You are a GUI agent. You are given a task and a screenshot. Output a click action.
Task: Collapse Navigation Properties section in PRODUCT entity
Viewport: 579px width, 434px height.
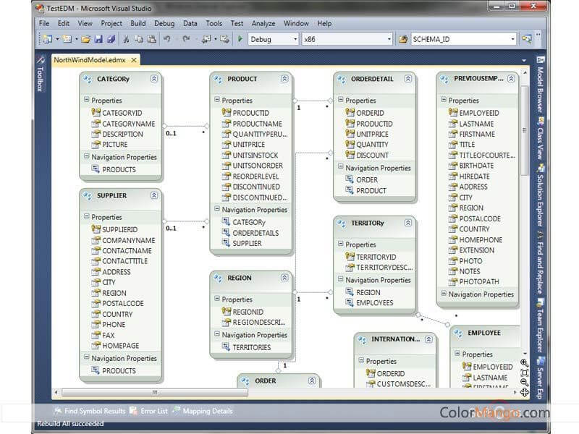point(216,209)
